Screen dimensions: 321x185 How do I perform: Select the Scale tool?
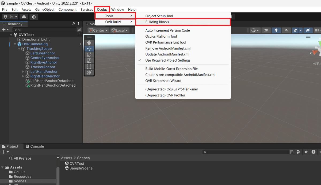(x=89, y=61)
